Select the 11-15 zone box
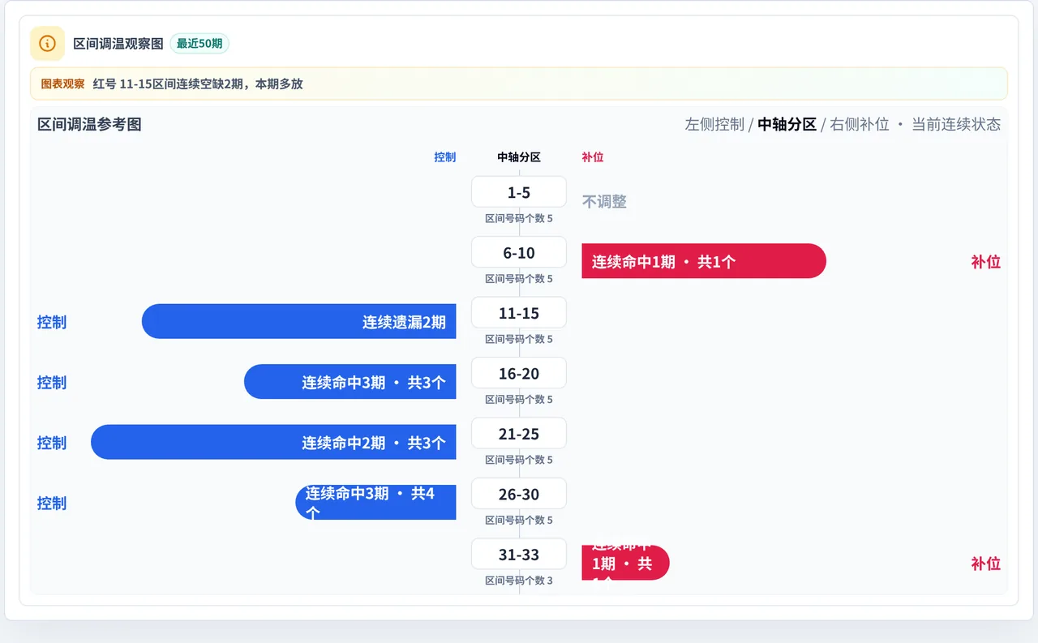The image size is (1038, 643). (519, 313)
